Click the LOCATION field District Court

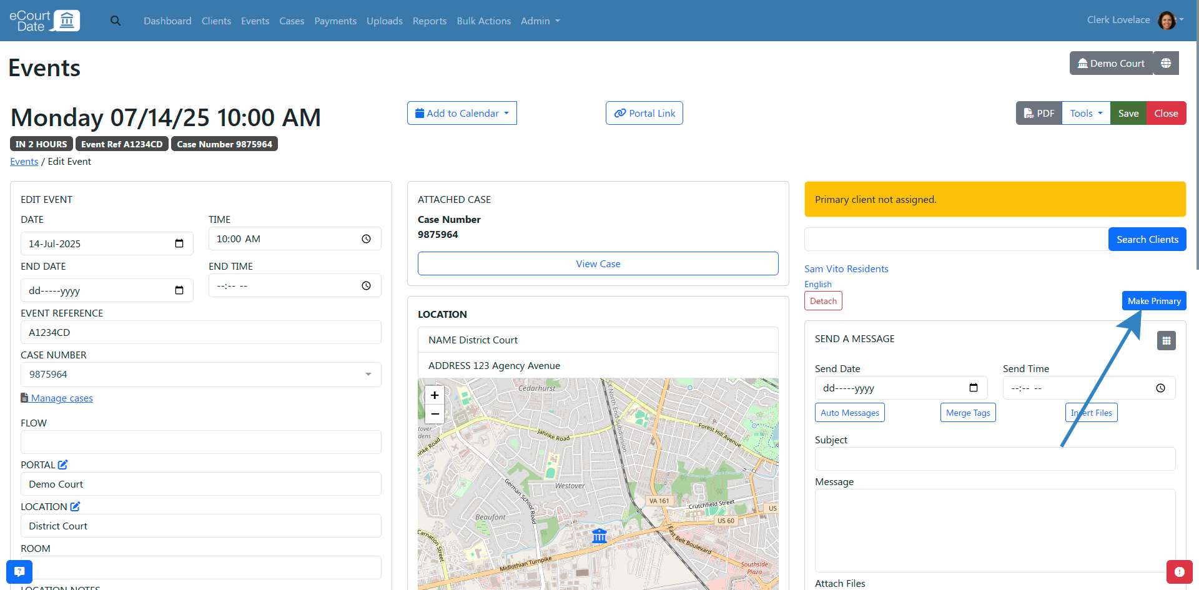point(201,526)
